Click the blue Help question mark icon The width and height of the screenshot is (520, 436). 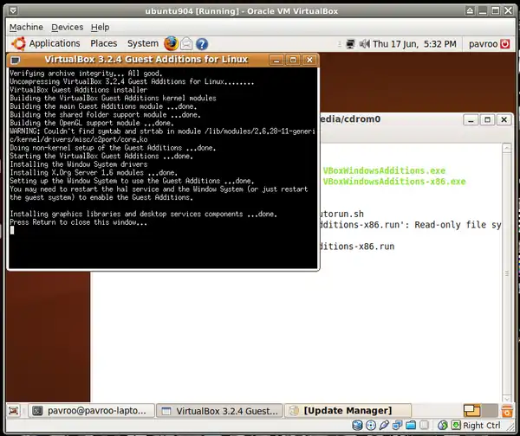(202, 43)
